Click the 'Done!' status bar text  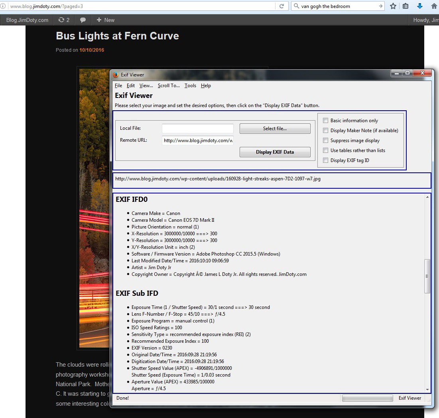(x=123, y=398)
